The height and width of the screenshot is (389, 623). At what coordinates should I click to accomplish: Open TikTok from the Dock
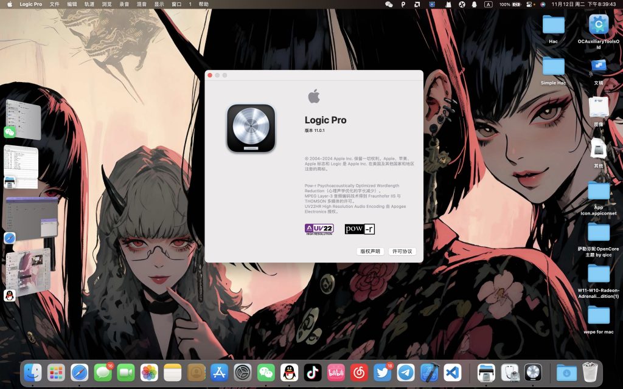coord(313,373)
